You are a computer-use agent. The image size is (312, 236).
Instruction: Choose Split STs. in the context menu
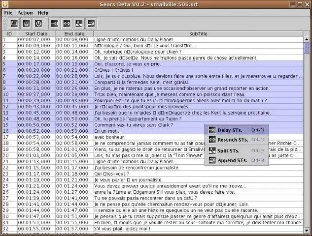[x=237, y=150]
